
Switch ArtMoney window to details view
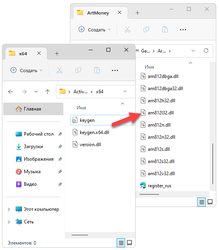tap(201, 202)
